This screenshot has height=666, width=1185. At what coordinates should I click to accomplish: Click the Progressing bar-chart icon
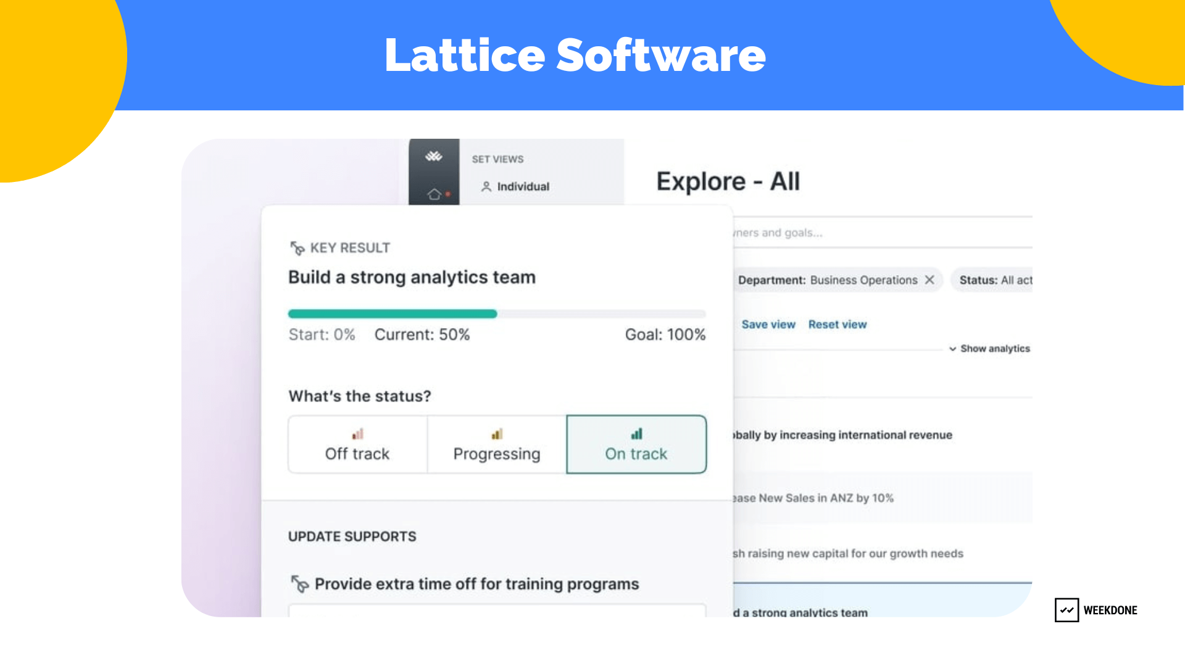point(497,434)
